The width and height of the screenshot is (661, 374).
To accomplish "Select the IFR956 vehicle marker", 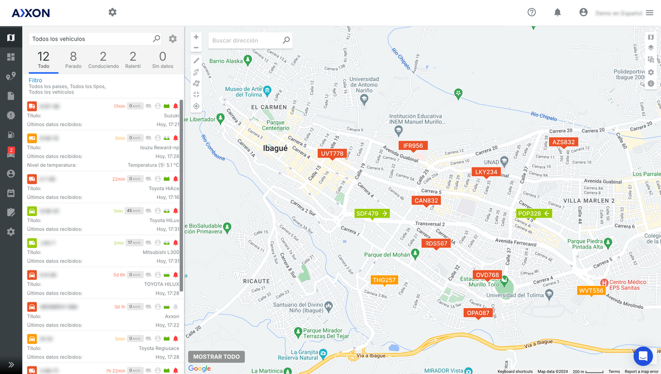I will click(x=413, y=146).
